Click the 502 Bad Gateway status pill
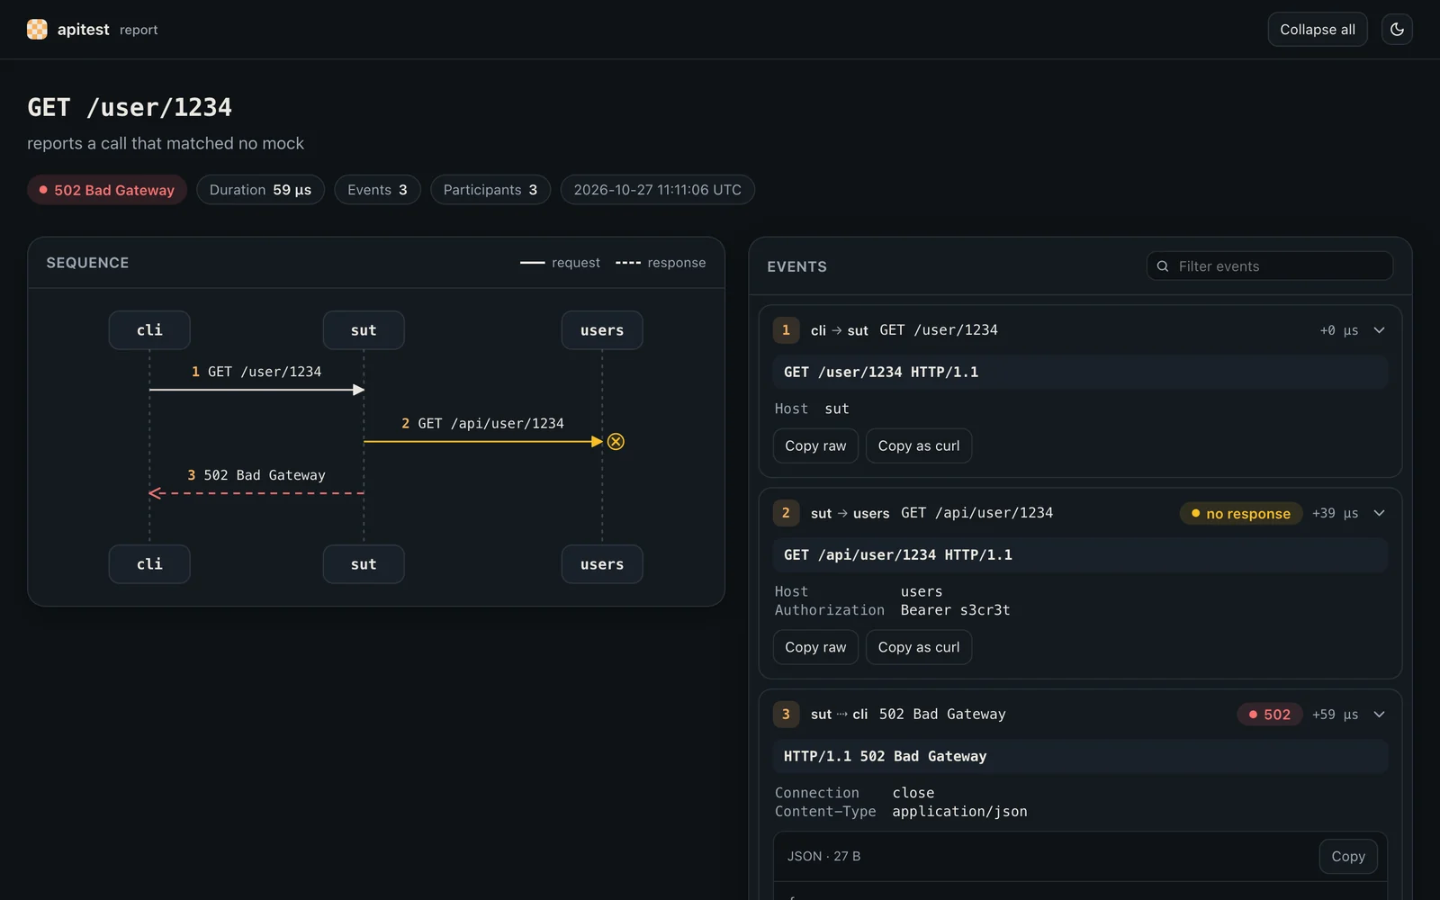1440x900 pixels. [x=107, y=190]
